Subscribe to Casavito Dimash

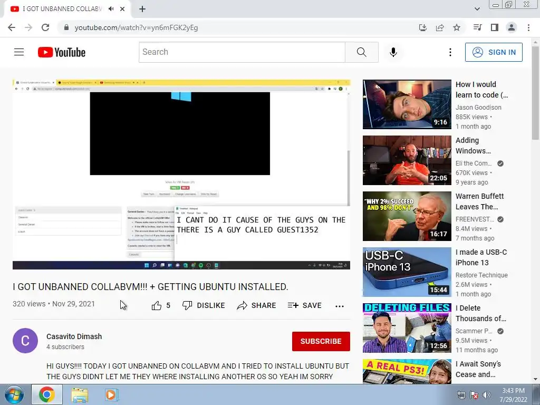click(321, 341)
